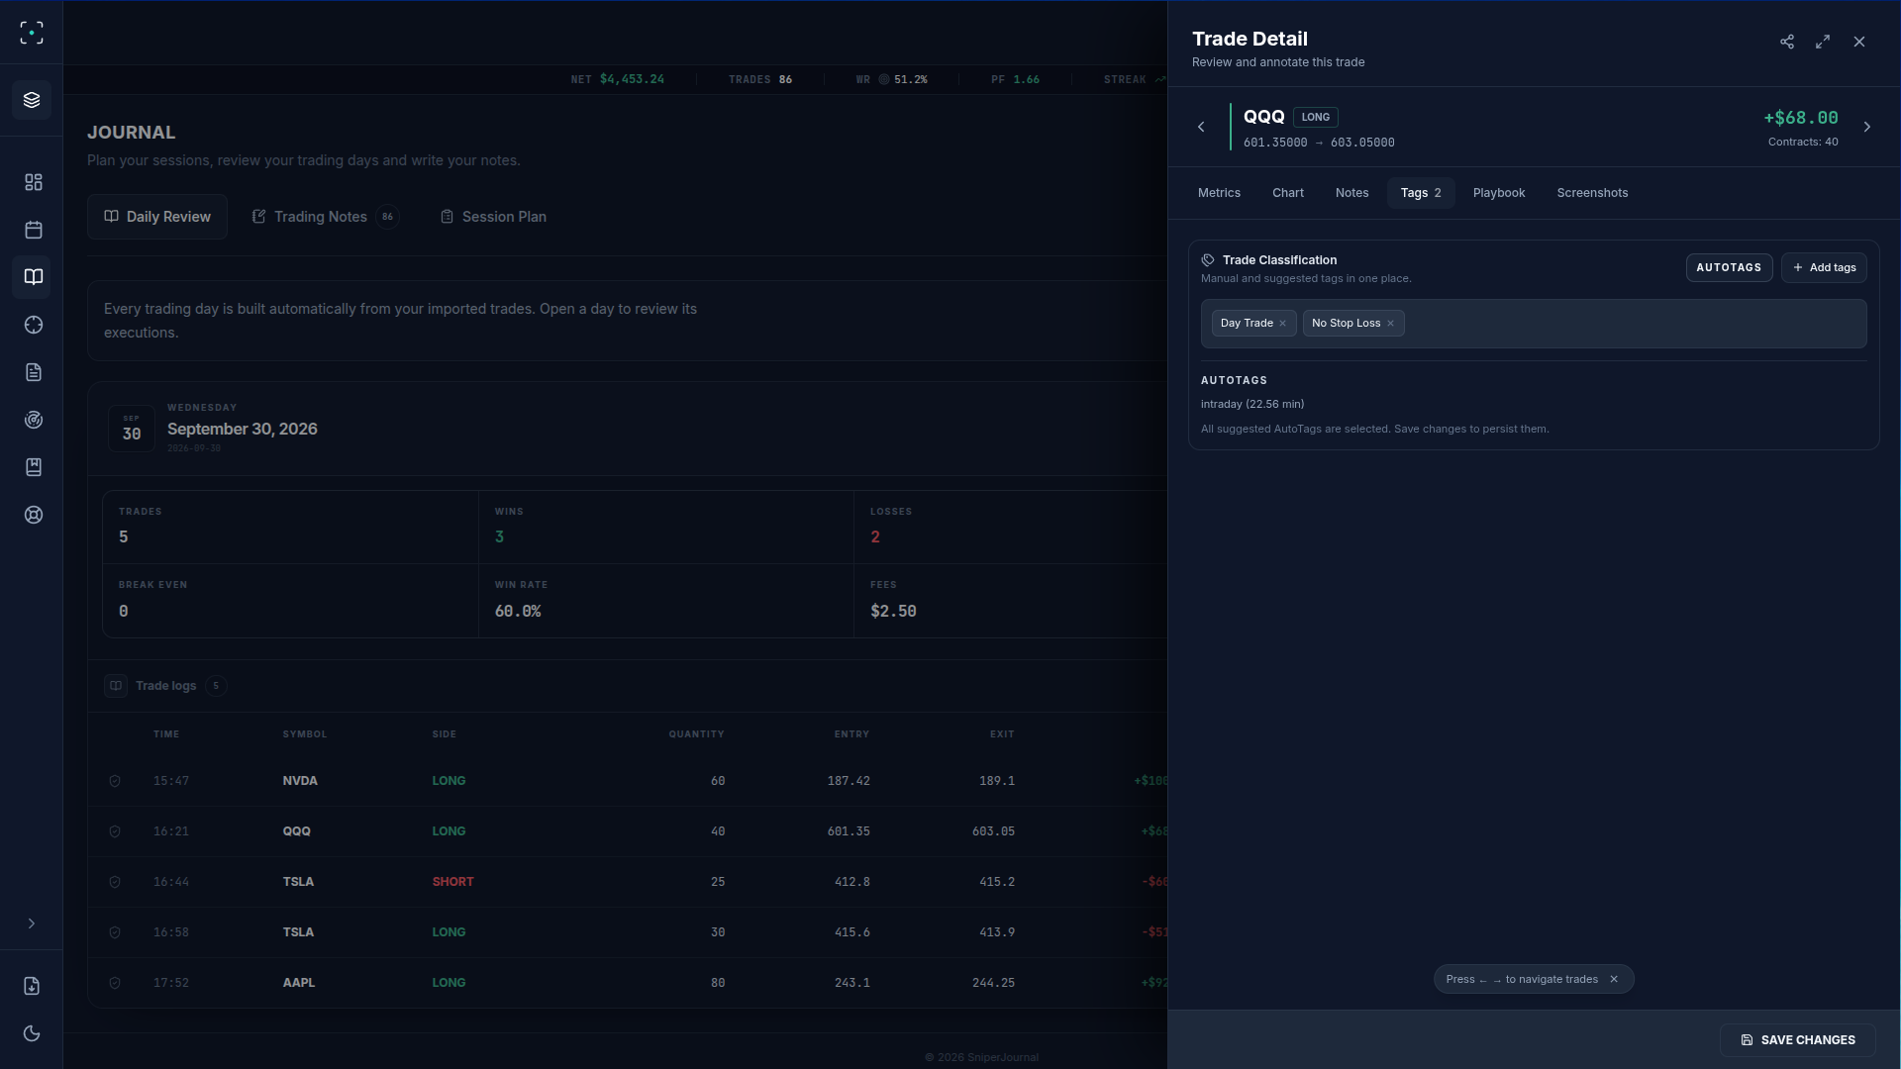Click the shield icon on AAPL row
This screenshot has height=1069, width=1901.
pos(115,983)
